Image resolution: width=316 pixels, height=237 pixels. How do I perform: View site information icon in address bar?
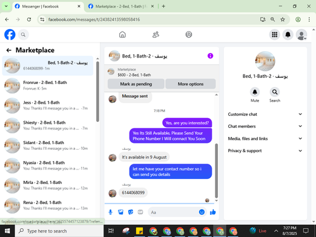click(x=42, y=20)
